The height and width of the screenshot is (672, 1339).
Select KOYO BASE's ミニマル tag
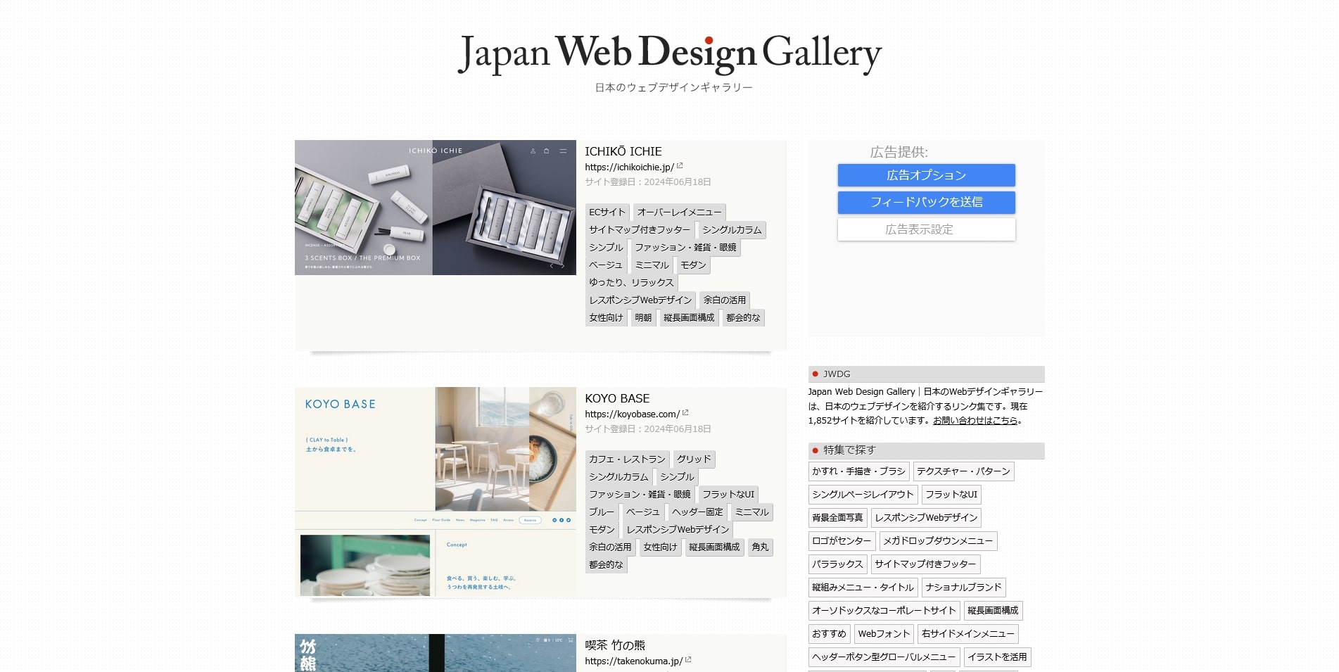tap(751, 512)
